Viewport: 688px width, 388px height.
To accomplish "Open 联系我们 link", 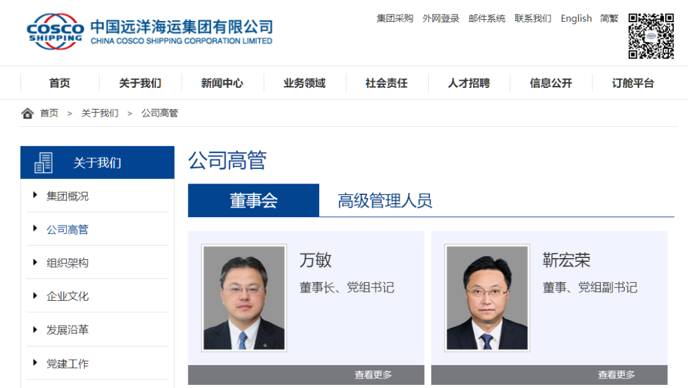I will point(533,18).
